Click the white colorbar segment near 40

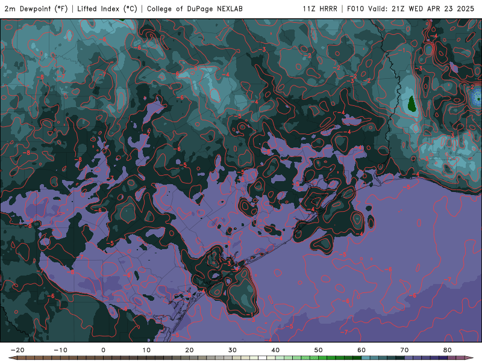(x=263, y=358)
